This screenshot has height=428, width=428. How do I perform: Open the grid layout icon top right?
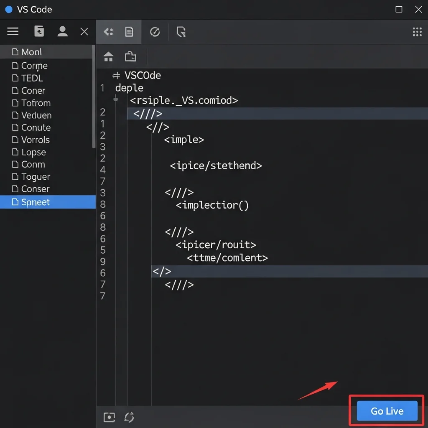(417, 32)
